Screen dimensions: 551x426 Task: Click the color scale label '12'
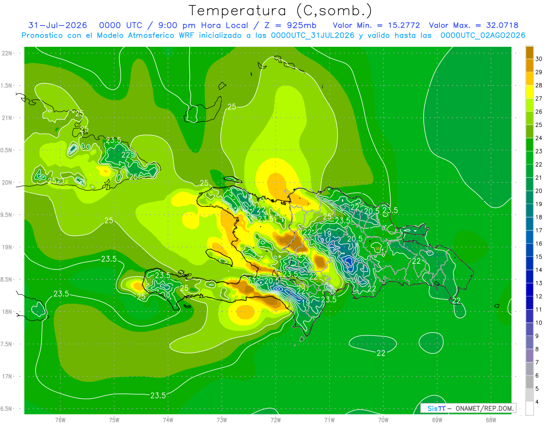point(539,296)
